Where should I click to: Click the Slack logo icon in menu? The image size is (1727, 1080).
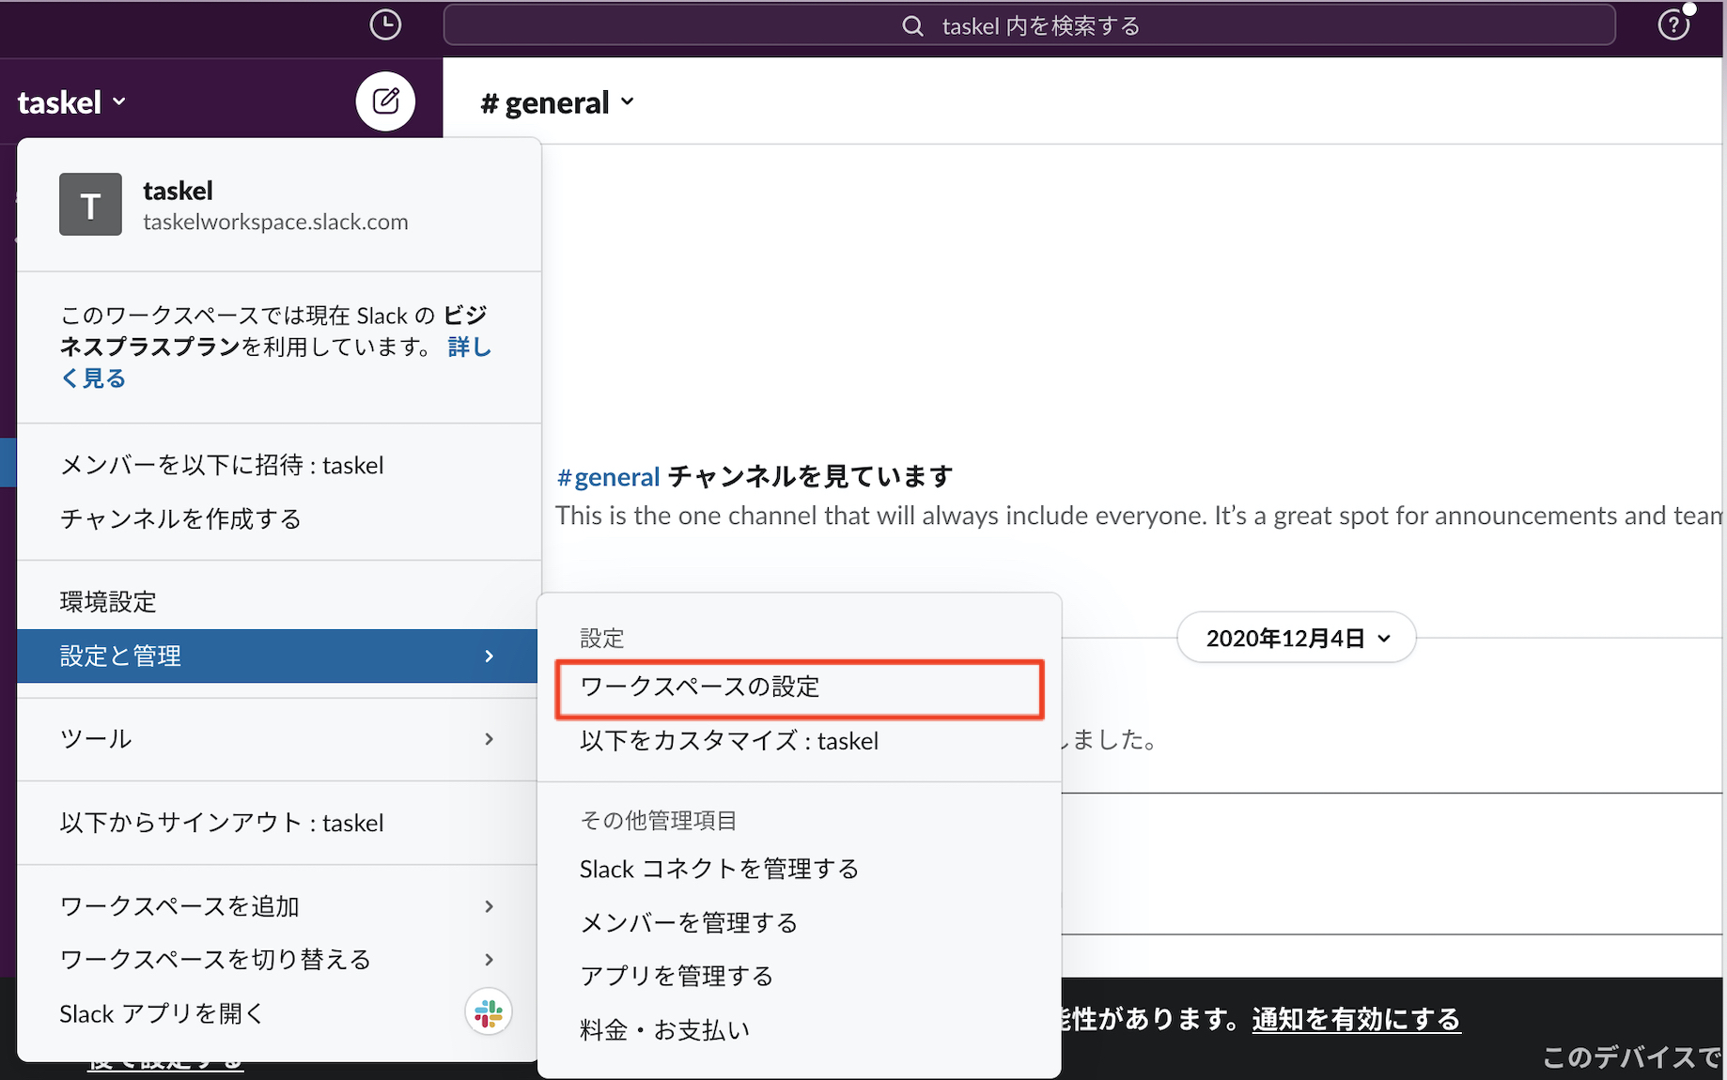(489, 1013)
